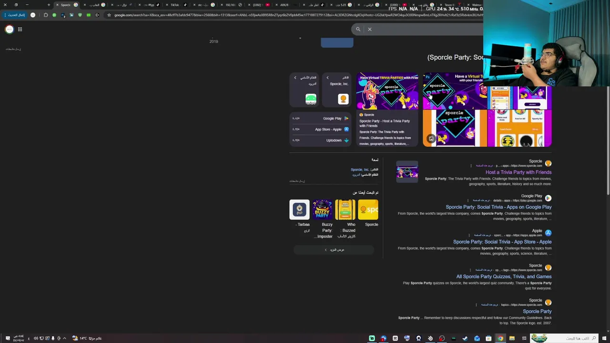This screenshot has height=343, width=610.
Task: Open the Uptodown download row
Action: (x=320, y=140)
